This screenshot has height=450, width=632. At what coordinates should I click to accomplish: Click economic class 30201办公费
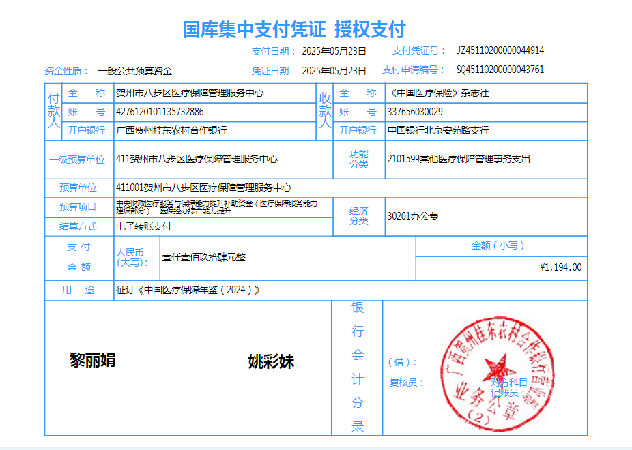[x=413, y=217]
